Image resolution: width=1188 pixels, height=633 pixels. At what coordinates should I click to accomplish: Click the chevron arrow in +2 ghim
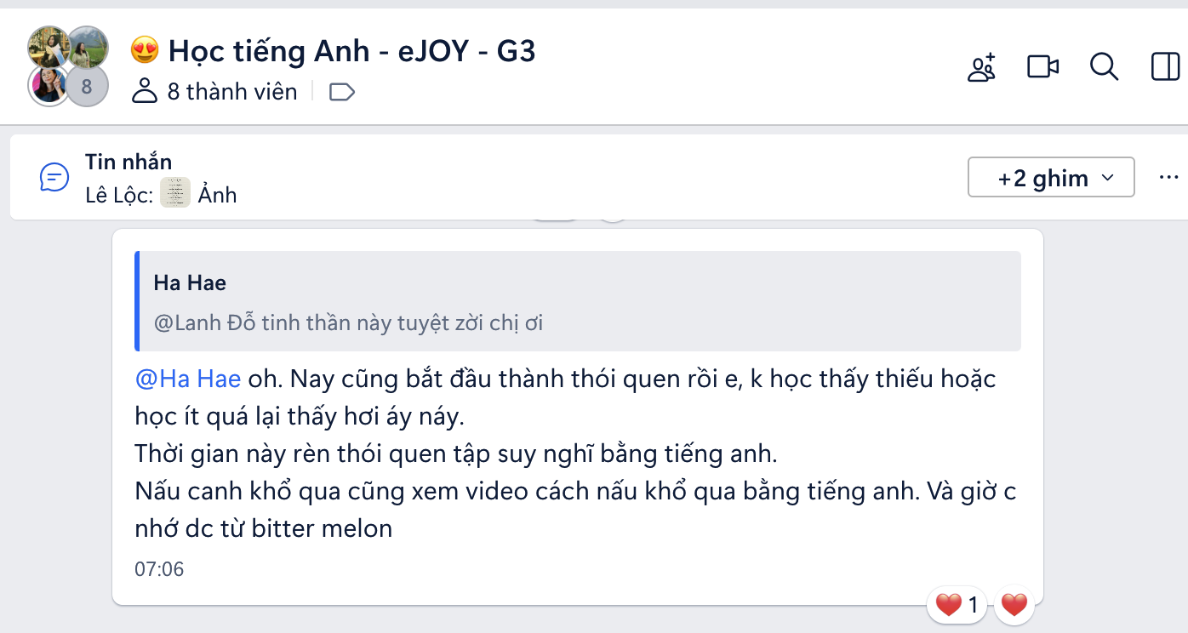pos(1107,178)
